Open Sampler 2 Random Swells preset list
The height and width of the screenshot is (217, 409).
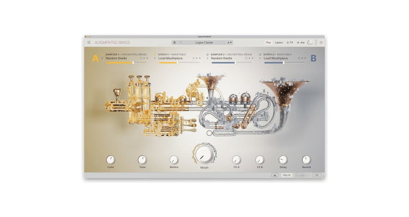click(x=221, y=58)
